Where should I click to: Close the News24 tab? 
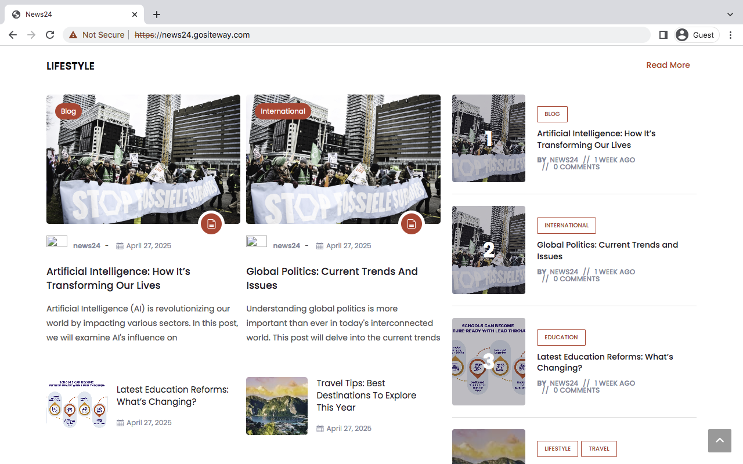click(135, 14)
